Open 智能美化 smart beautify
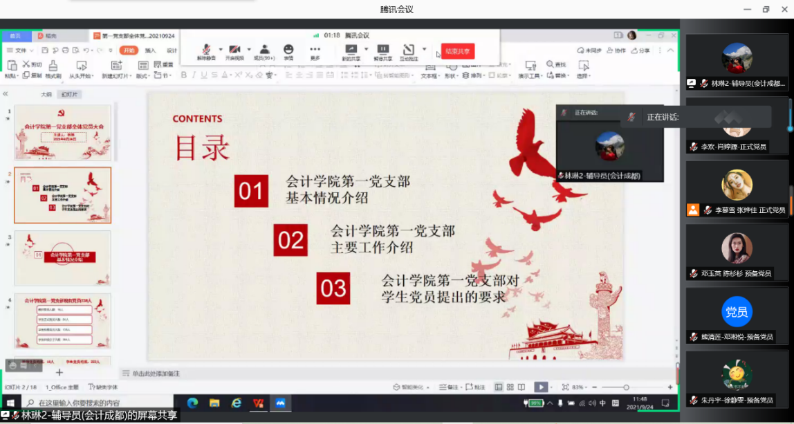 411,387
